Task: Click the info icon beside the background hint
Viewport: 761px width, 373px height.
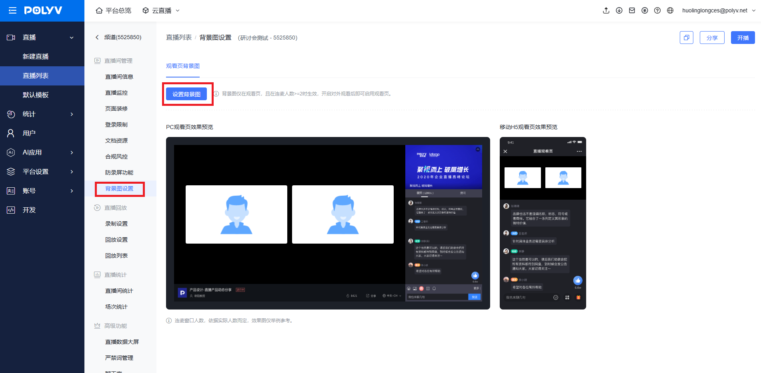Action: pyautogui.click(x=216, y=94)
